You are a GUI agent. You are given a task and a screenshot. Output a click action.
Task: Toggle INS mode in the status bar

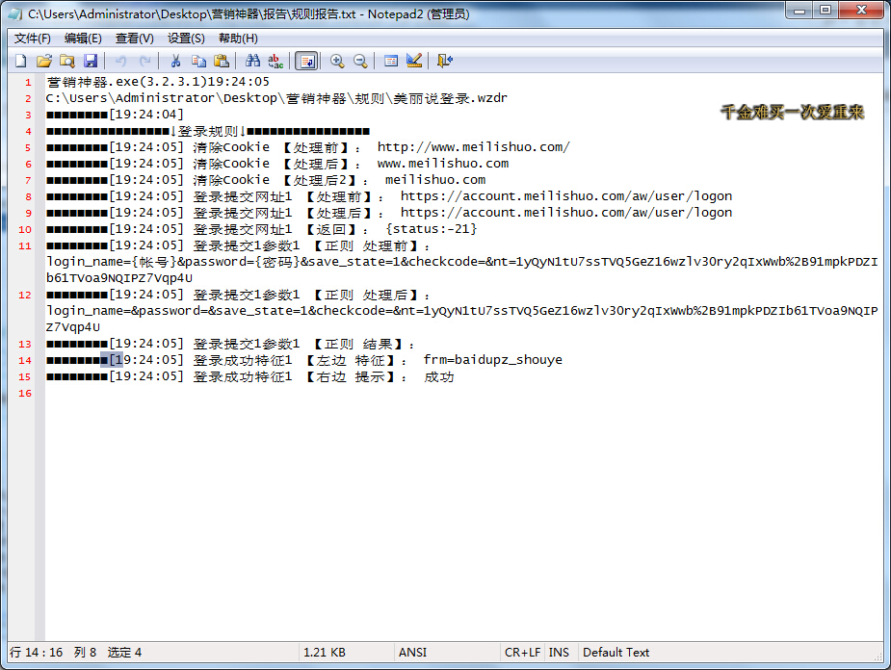[x=559, y=652]
